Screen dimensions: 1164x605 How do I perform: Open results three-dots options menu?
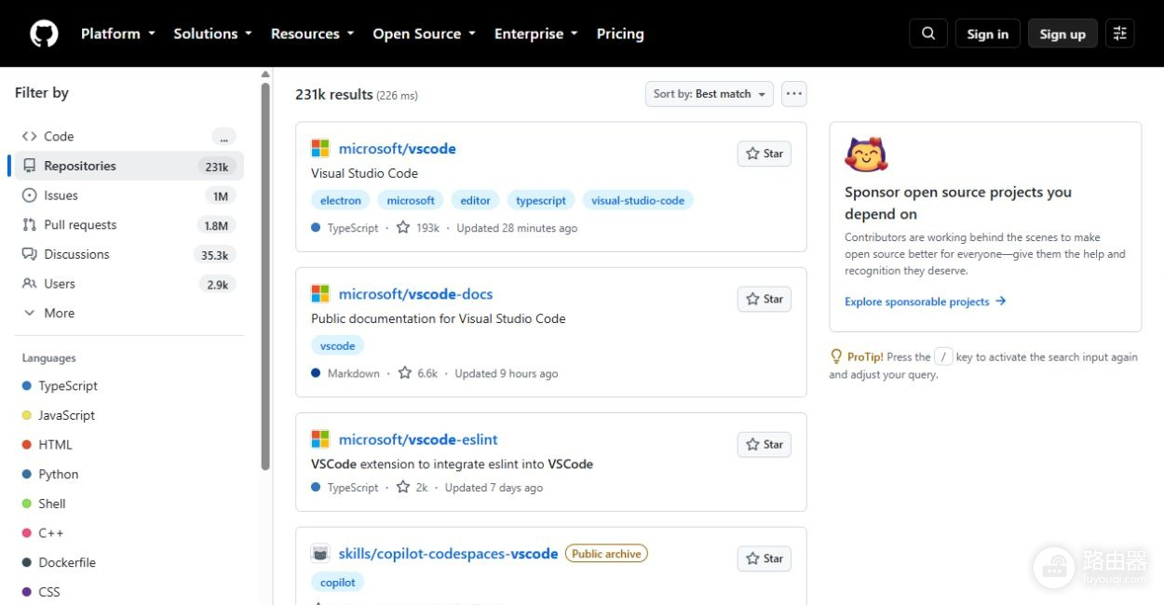[793, 94]
